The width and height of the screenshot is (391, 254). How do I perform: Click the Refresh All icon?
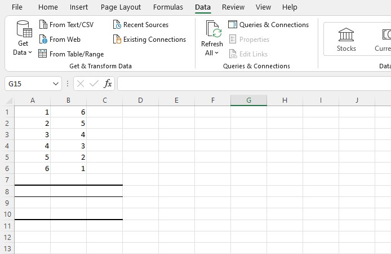coord(213,29)
